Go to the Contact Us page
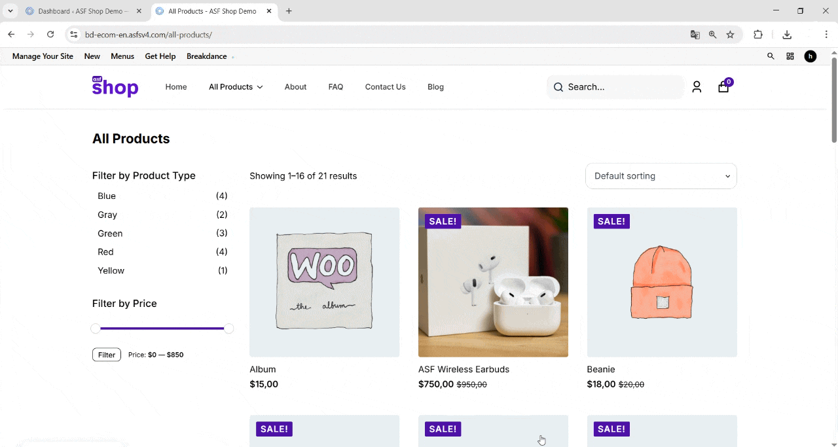 coord(386,87)
